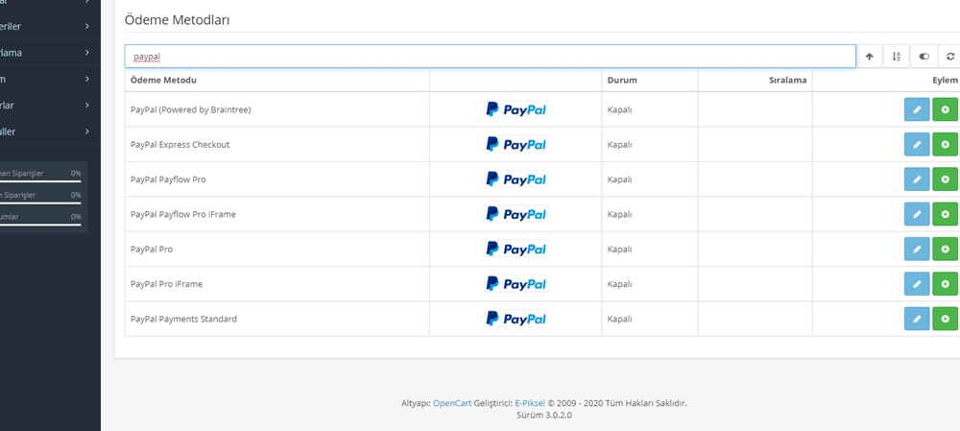Click the Durum column header
This screenshot has height=431, width=960.
click(x=622, y=81)
